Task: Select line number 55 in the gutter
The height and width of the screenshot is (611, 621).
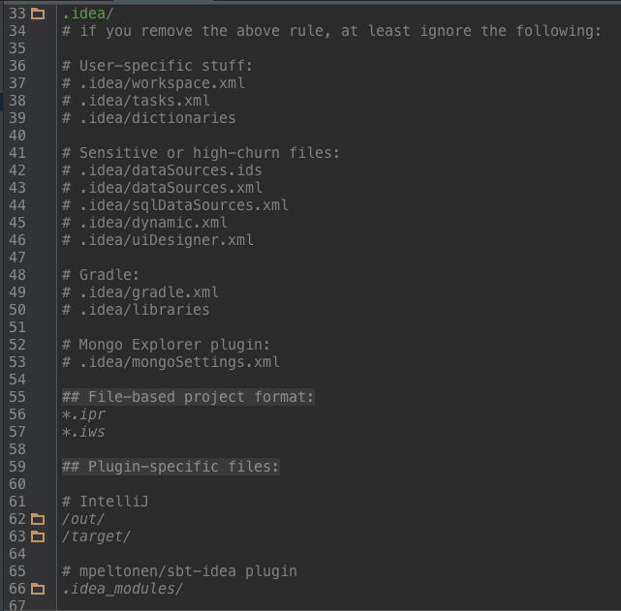Action: (17, 396)
